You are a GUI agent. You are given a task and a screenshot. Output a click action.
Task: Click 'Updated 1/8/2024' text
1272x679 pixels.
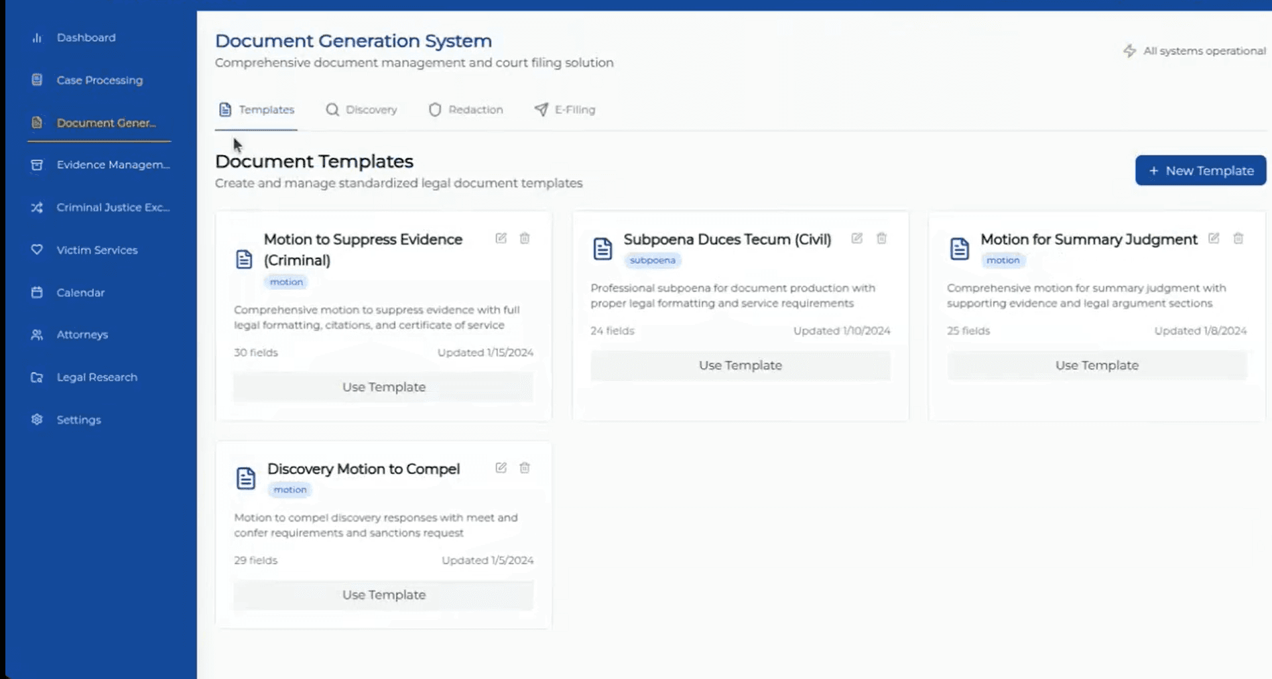[x=1200, y=330]
